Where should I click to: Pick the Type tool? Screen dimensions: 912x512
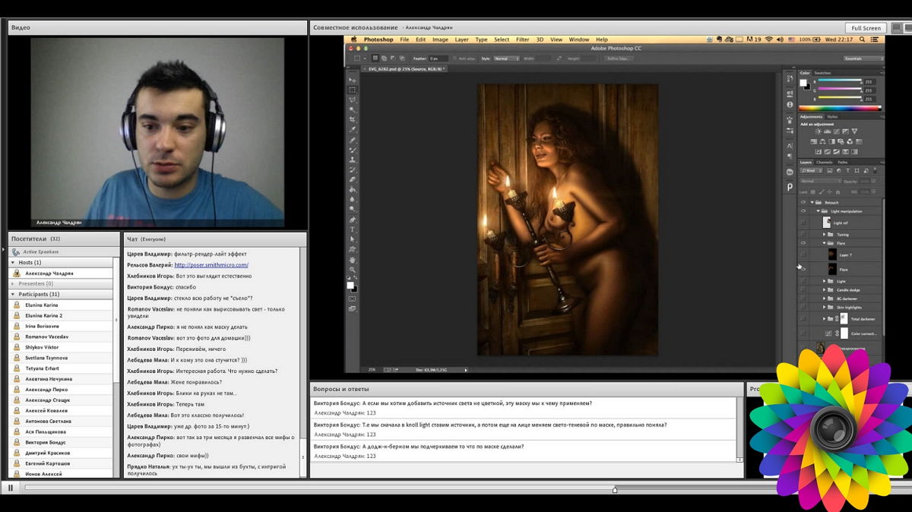tap(352, 229)
